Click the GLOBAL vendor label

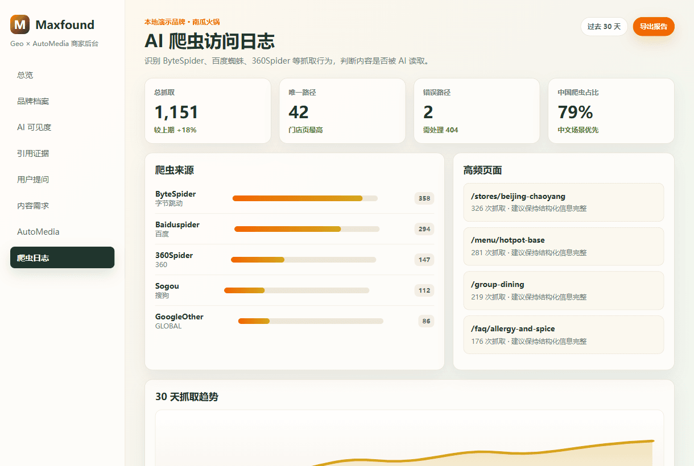tap(168, 326)
